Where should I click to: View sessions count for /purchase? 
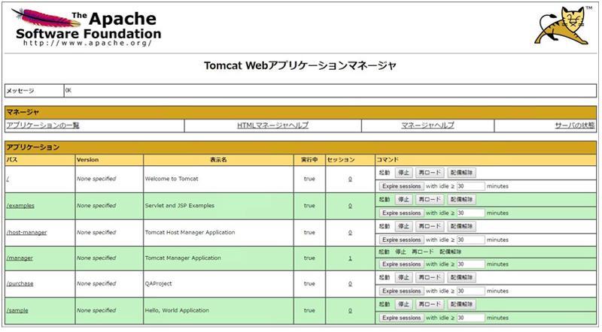[x=350, y=284]
